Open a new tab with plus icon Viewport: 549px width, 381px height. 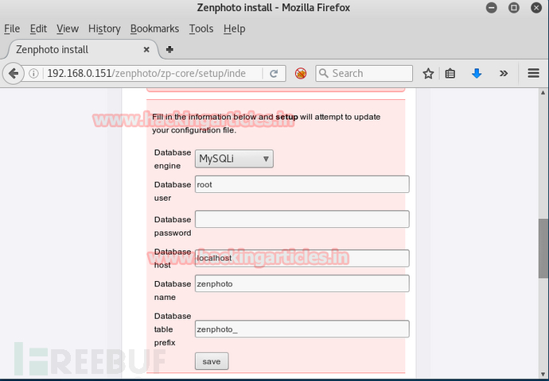pos(169,49)
